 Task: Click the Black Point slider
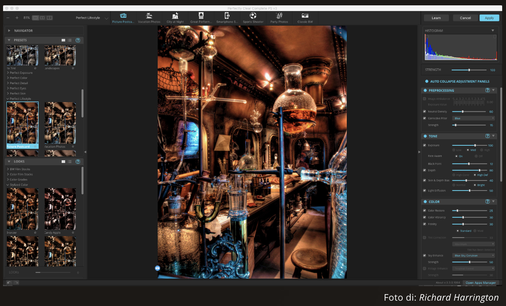pyautogui.click(x=470, y=164)
